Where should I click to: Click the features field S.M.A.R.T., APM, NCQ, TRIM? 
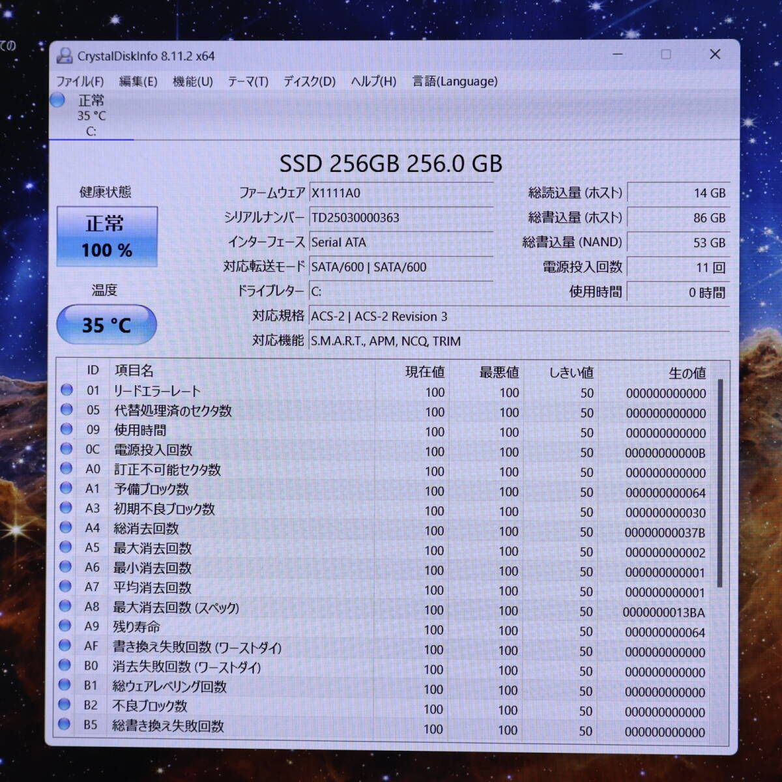519,341
